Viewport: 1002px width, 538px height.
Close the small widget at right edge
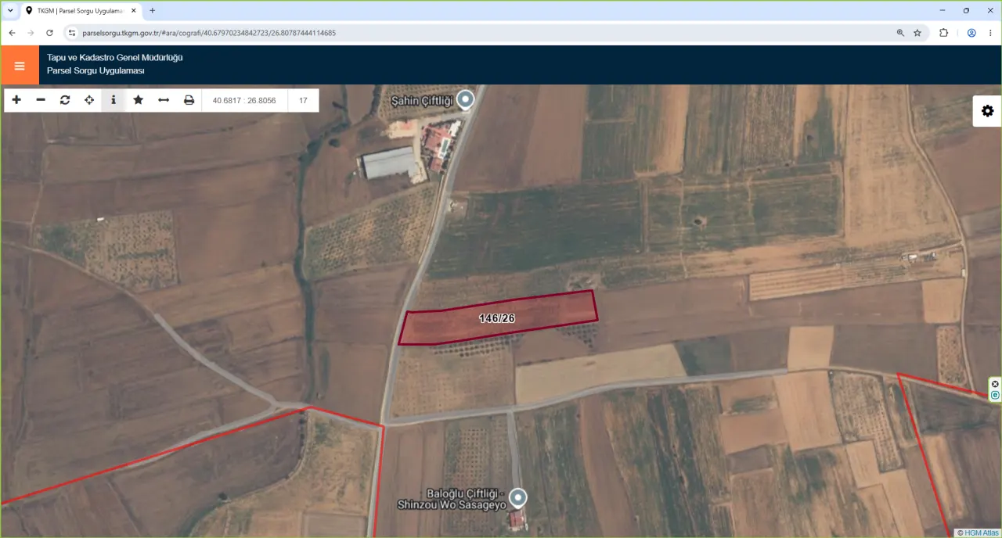click(995, 383)
